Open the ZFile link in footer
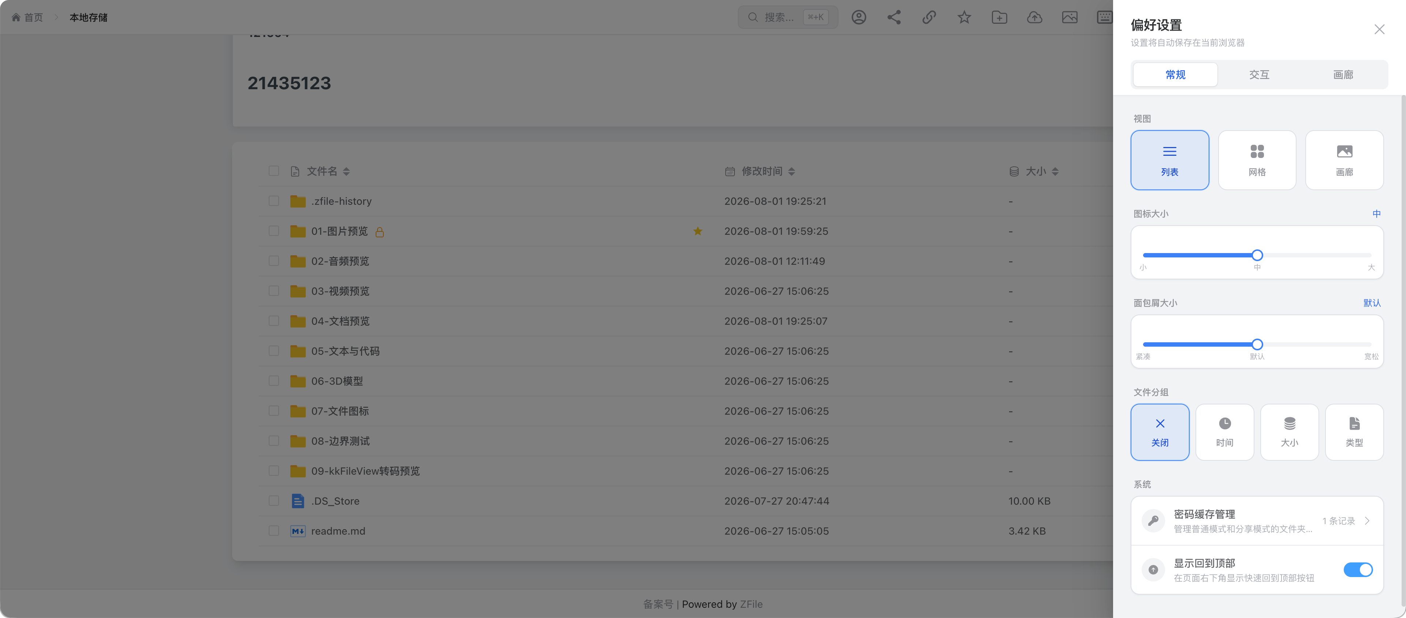 (x=751, y=604)
